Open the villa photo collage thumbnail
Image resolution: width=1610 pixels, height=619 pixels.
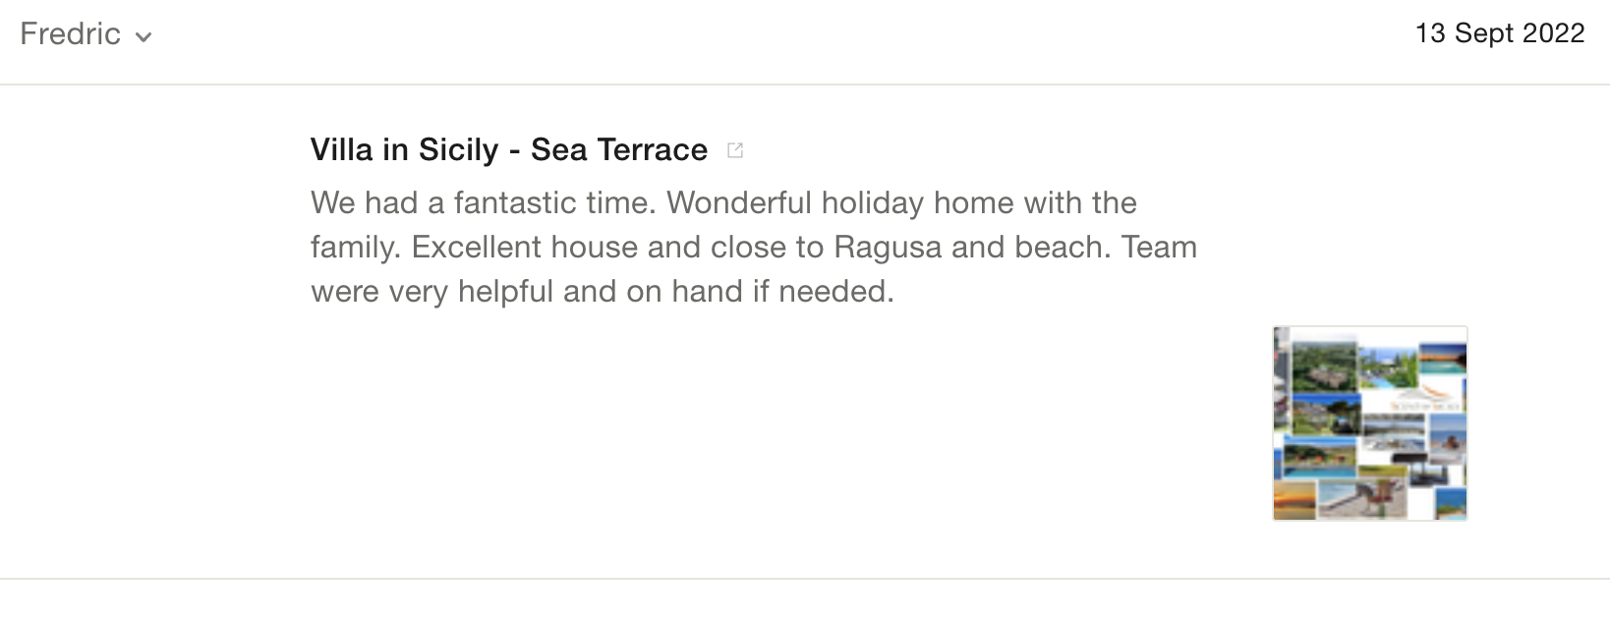(1369, 422)
